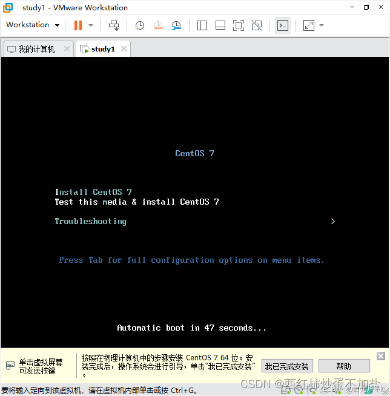Click the CentOS 7 boot menu title
The height and width of the screenshot is (396, 390).
[x=195, y=153]
